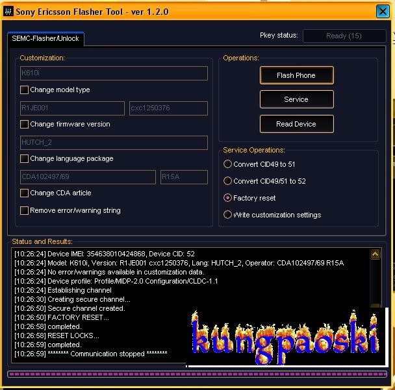
Task: Click the HUTCH_2 language package field
Action: click(114, 143)
